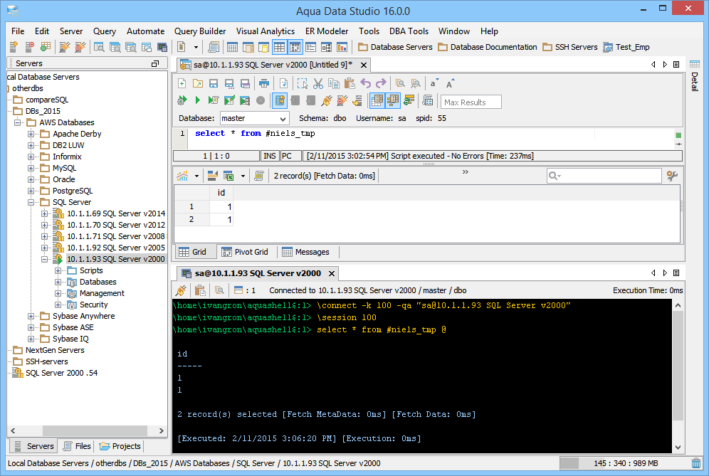Viewport: 709px width, 476px height.
Task: Toggle the highlighted grid window layout icon
Action: point(280,47)
